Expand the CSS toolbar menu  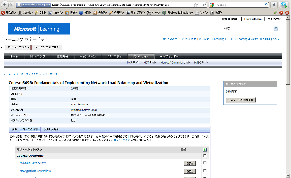click(x=42, y=13)
